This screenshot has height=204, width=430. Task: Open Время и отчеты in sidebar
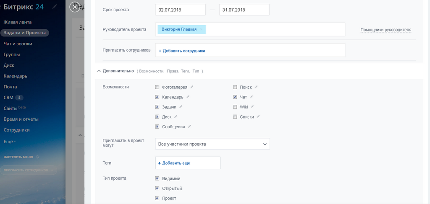[x=21, y=119]
